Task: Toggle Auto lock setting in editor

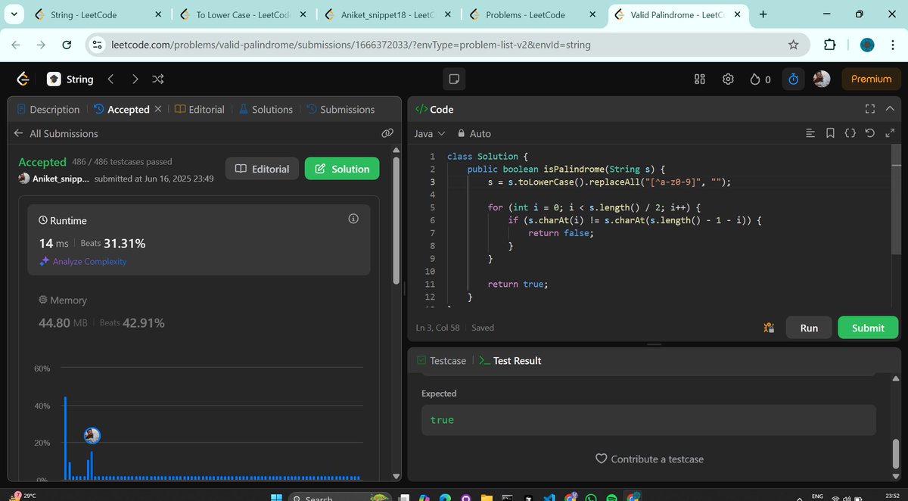Action: [x=474, y=133]
